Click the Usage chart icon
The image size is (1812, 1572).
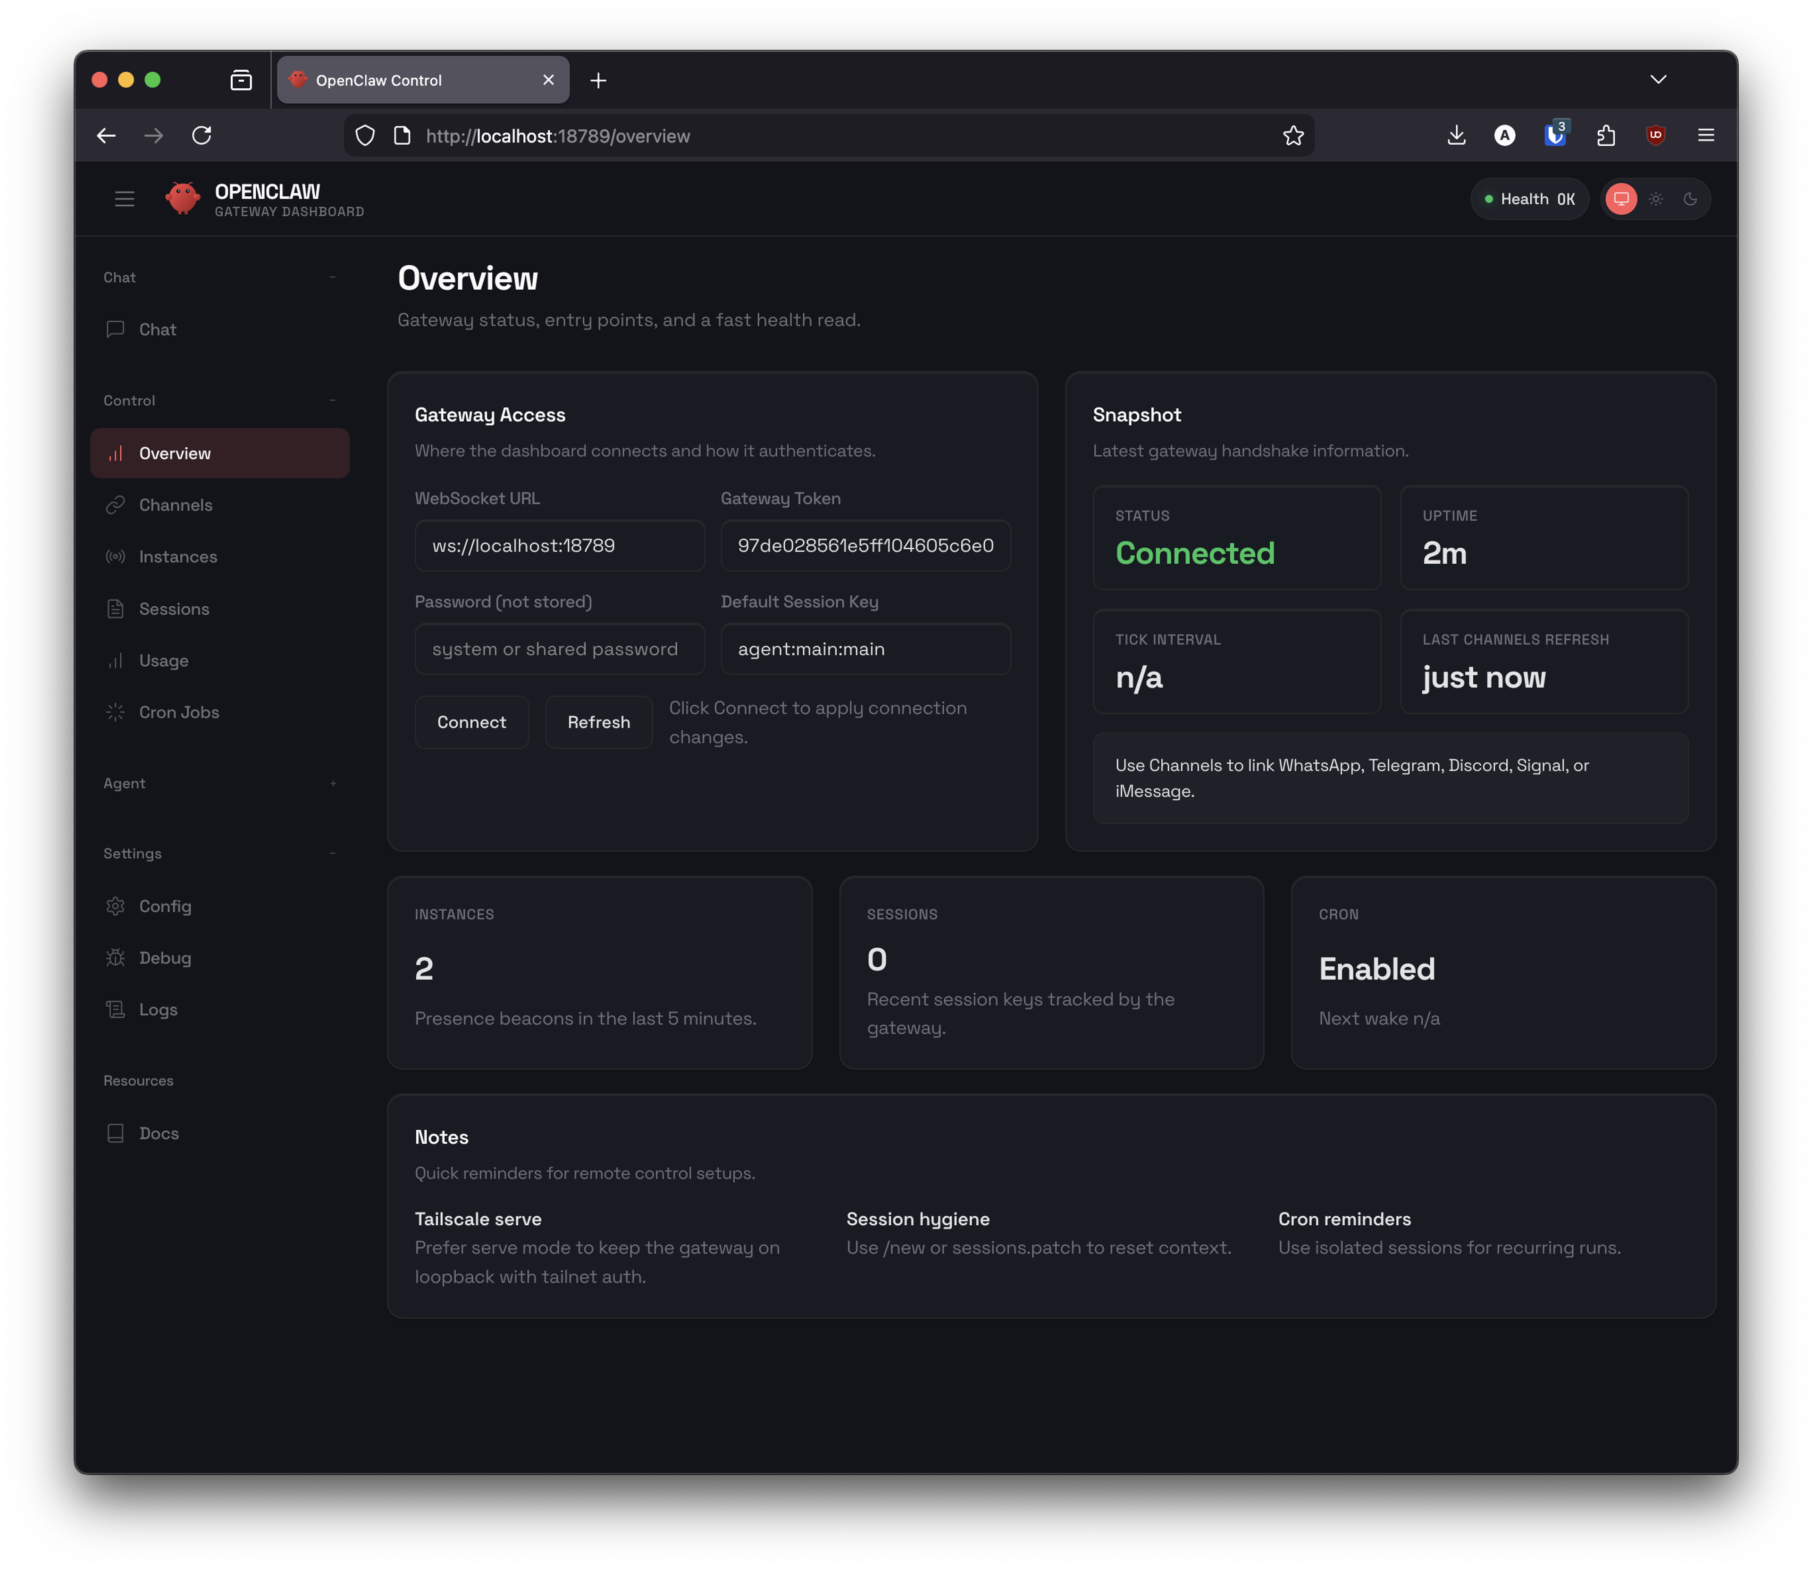click(115, 661)
